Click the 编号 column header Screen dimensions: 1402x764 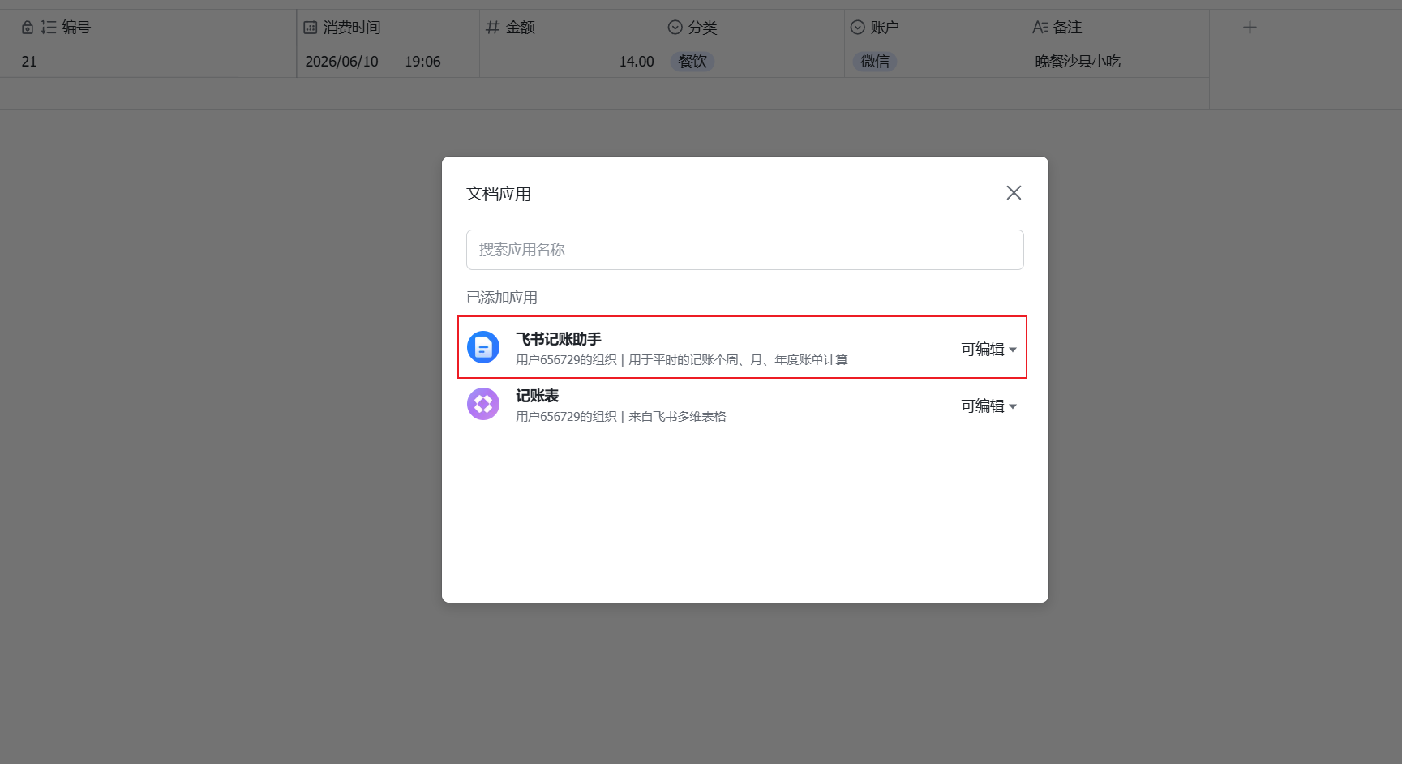pyautogui.click(x=148, y=28)
